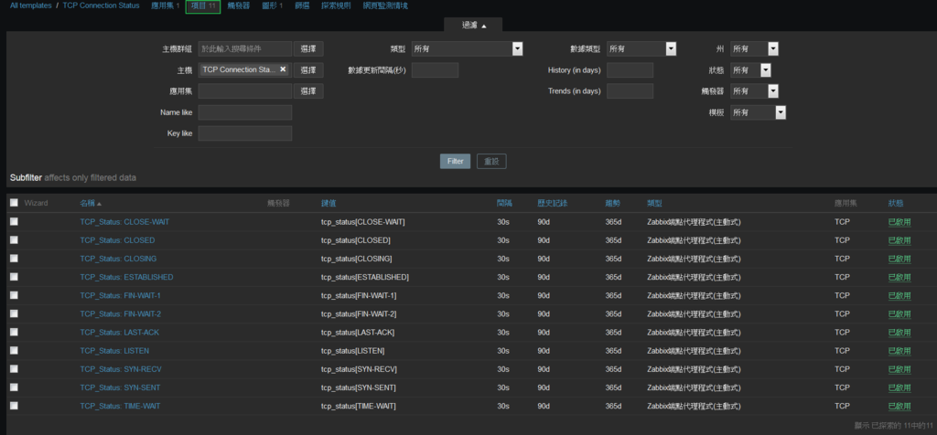This screenshot has height=435, width=937.
Task: Open TCP_Status: FIN-WAIT-1 item
Action: pyautogui.click(x=120, y=296)
